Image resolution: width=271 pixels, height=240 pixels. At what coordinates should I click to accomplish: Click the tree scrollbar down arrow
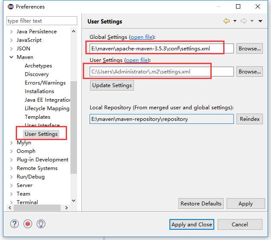click(73, 200)
